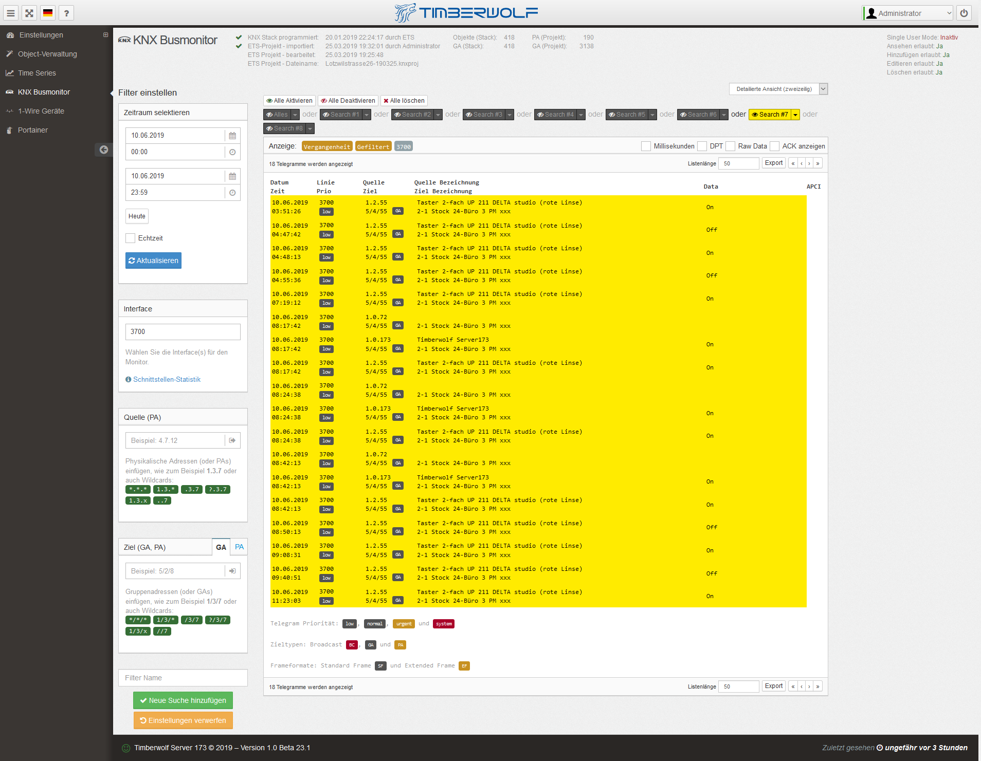The image size is (981, 761).
Task: Open Time Series in sidebar
Action: [37, 73]
